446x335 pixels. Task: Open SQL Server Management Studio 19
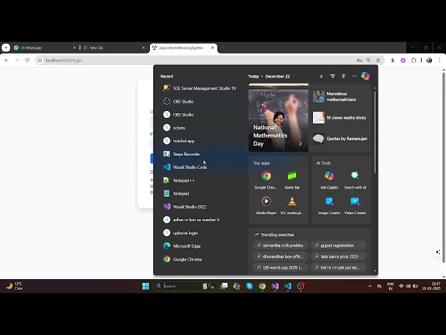[203, 89]
